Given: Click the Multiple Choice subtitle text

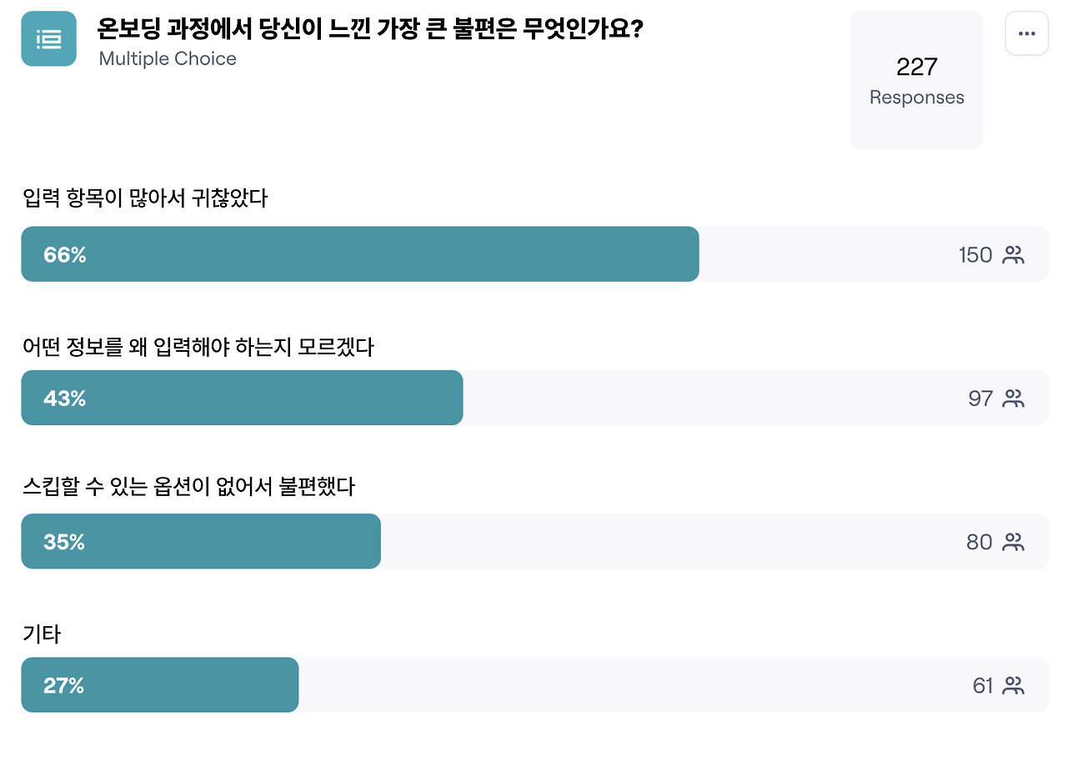Looking at the screenshot, I should point(168,58).
